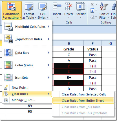Viewport: 117px width, 121px height.
Task: Choose Icon Sets menu item
Action: pos(27,78)
